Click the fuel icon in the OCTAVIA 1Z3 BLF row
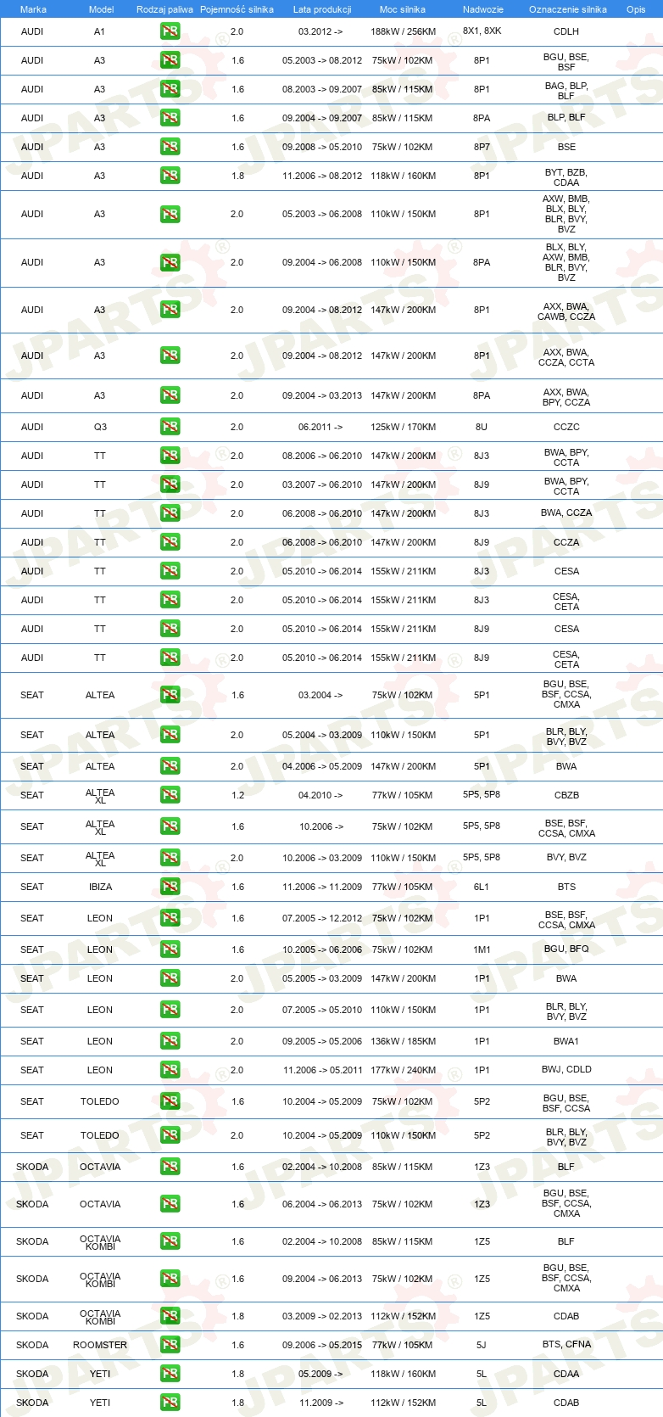This screenshot has height=1417, width=663. [170, 1167]
